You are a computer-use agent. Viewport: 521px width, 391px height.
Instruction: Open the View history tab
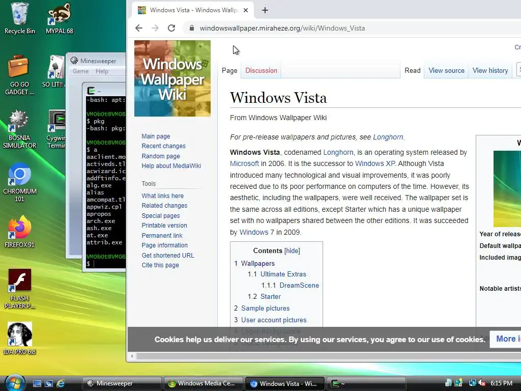tap(490, 70)
